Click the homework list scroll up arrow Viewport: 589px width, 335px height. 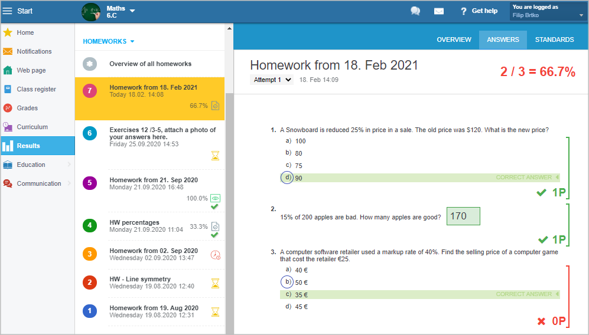click(x=229, y=28)
